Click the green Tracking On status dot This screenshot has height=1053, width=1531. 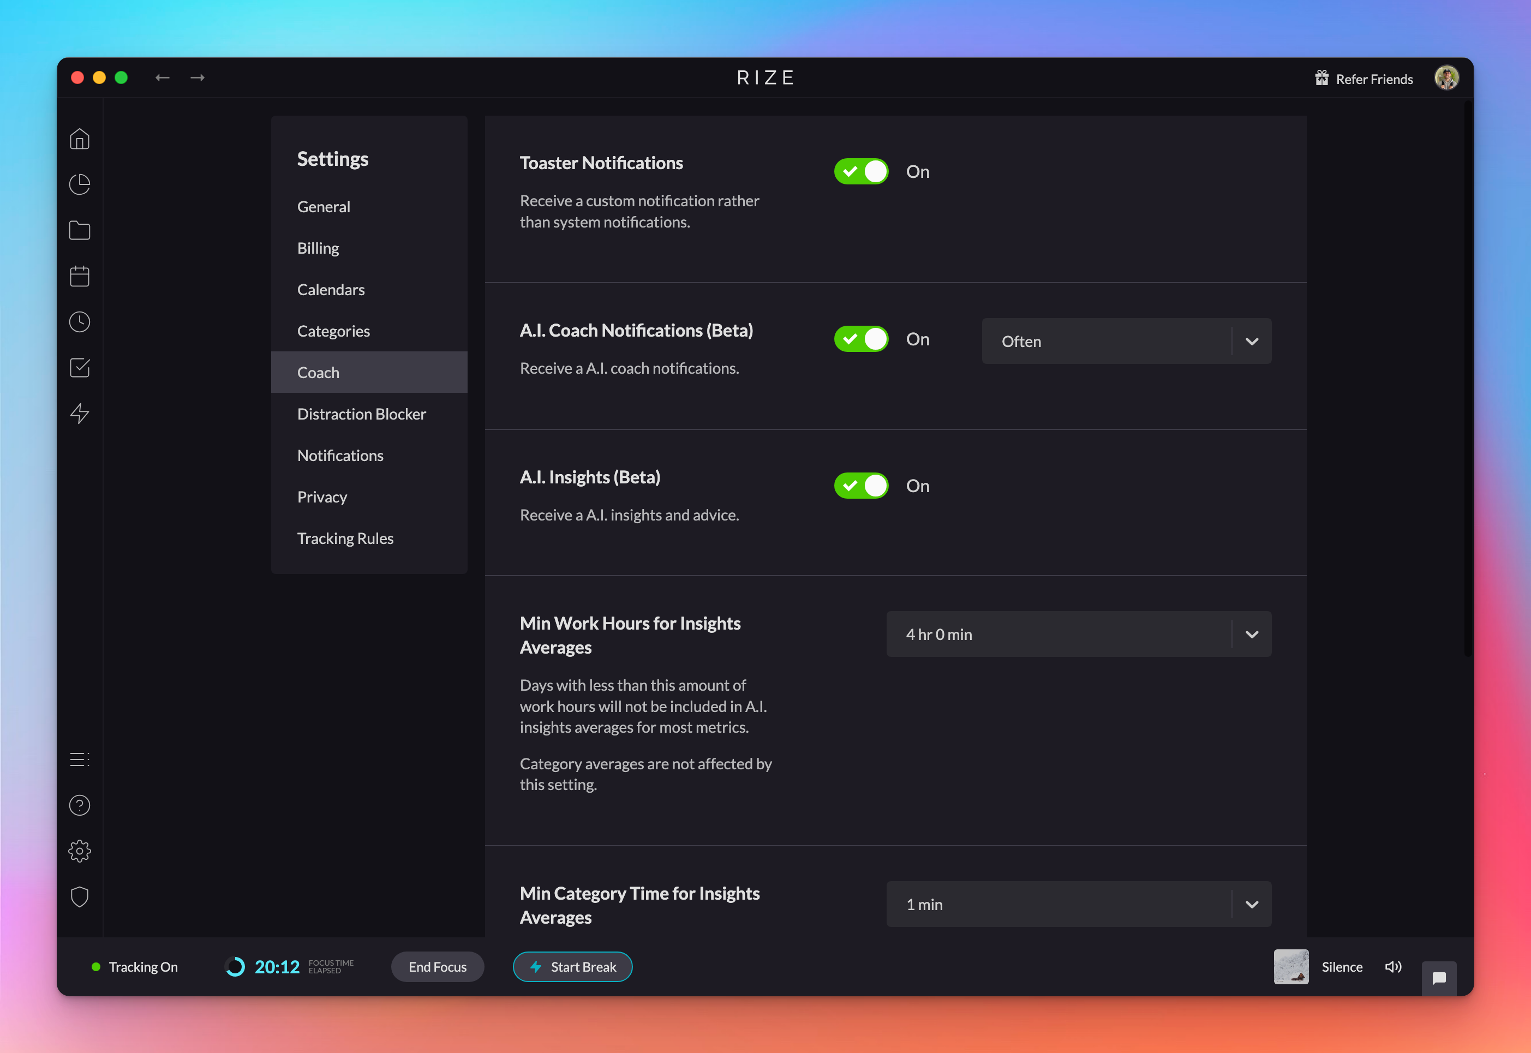(97, 967)
